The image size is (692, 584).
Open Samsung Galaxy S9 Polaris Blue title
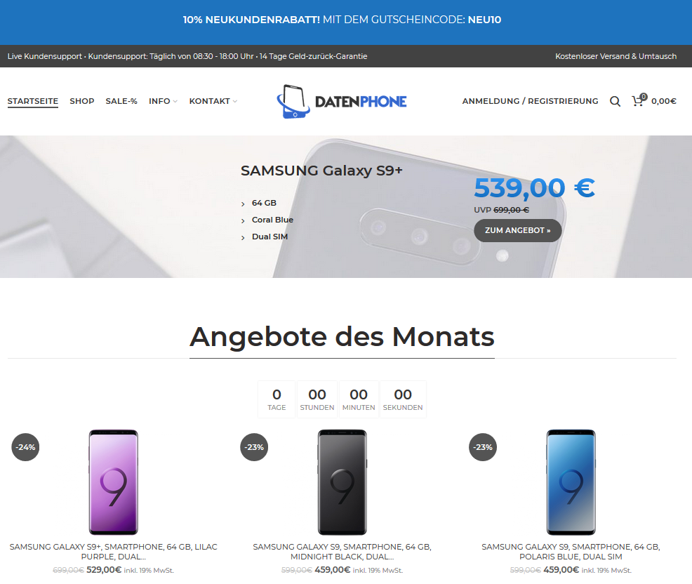coord(571,552)
